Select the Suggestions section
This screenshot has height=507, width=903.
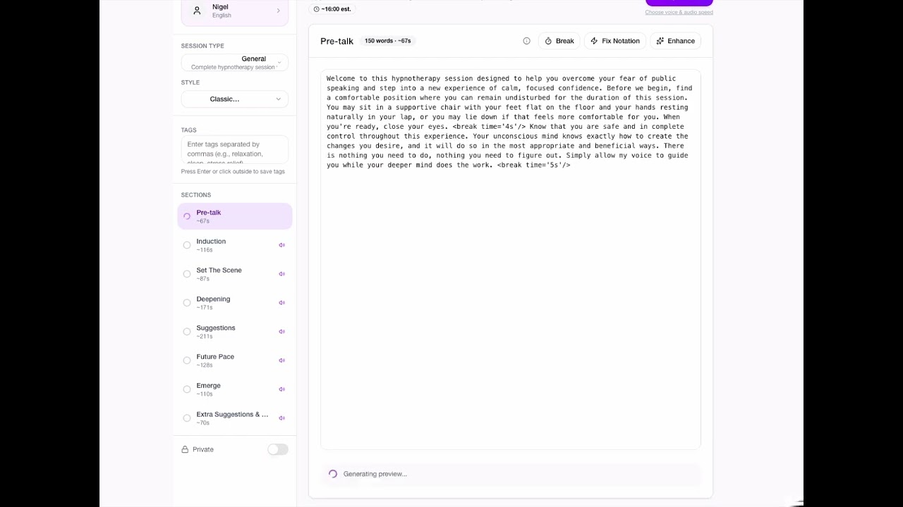click(235, 332)
